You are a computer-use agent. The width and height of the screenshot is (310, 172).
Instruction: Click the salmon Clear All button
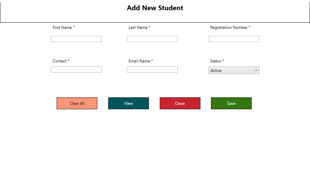[77, 103]
